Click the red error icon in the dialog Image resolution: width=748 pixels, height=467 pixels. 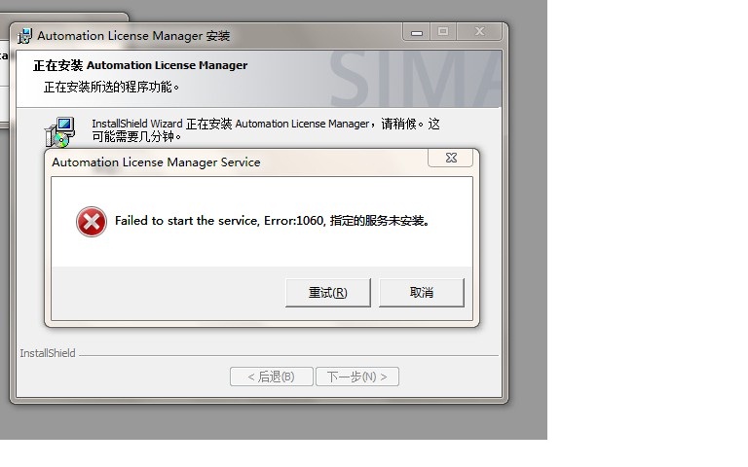(x=92, y=222)
